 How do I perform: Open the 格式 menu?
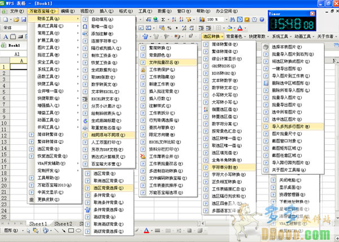[126, 11]
